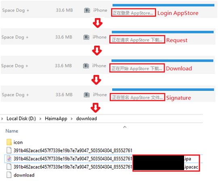This screenshot has width=218, height=181.
Task: Click the iTunes file icon of the .ipa file
Action: tap(9, 159)
